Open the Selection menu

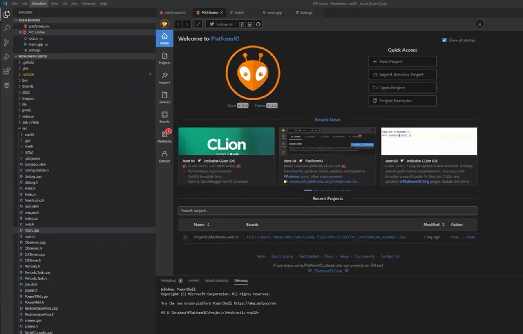39,4
